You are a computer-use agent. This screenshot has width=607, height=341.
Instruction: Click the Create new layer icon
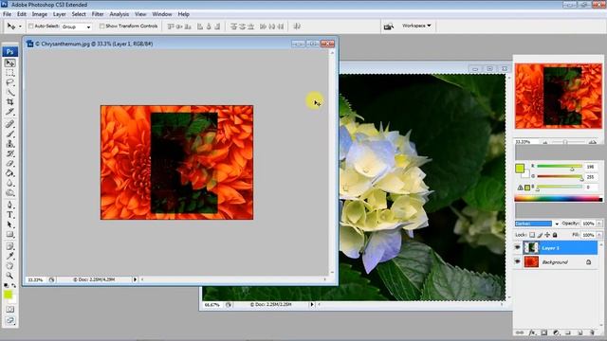pyautogui.click(x=579, y=332)
